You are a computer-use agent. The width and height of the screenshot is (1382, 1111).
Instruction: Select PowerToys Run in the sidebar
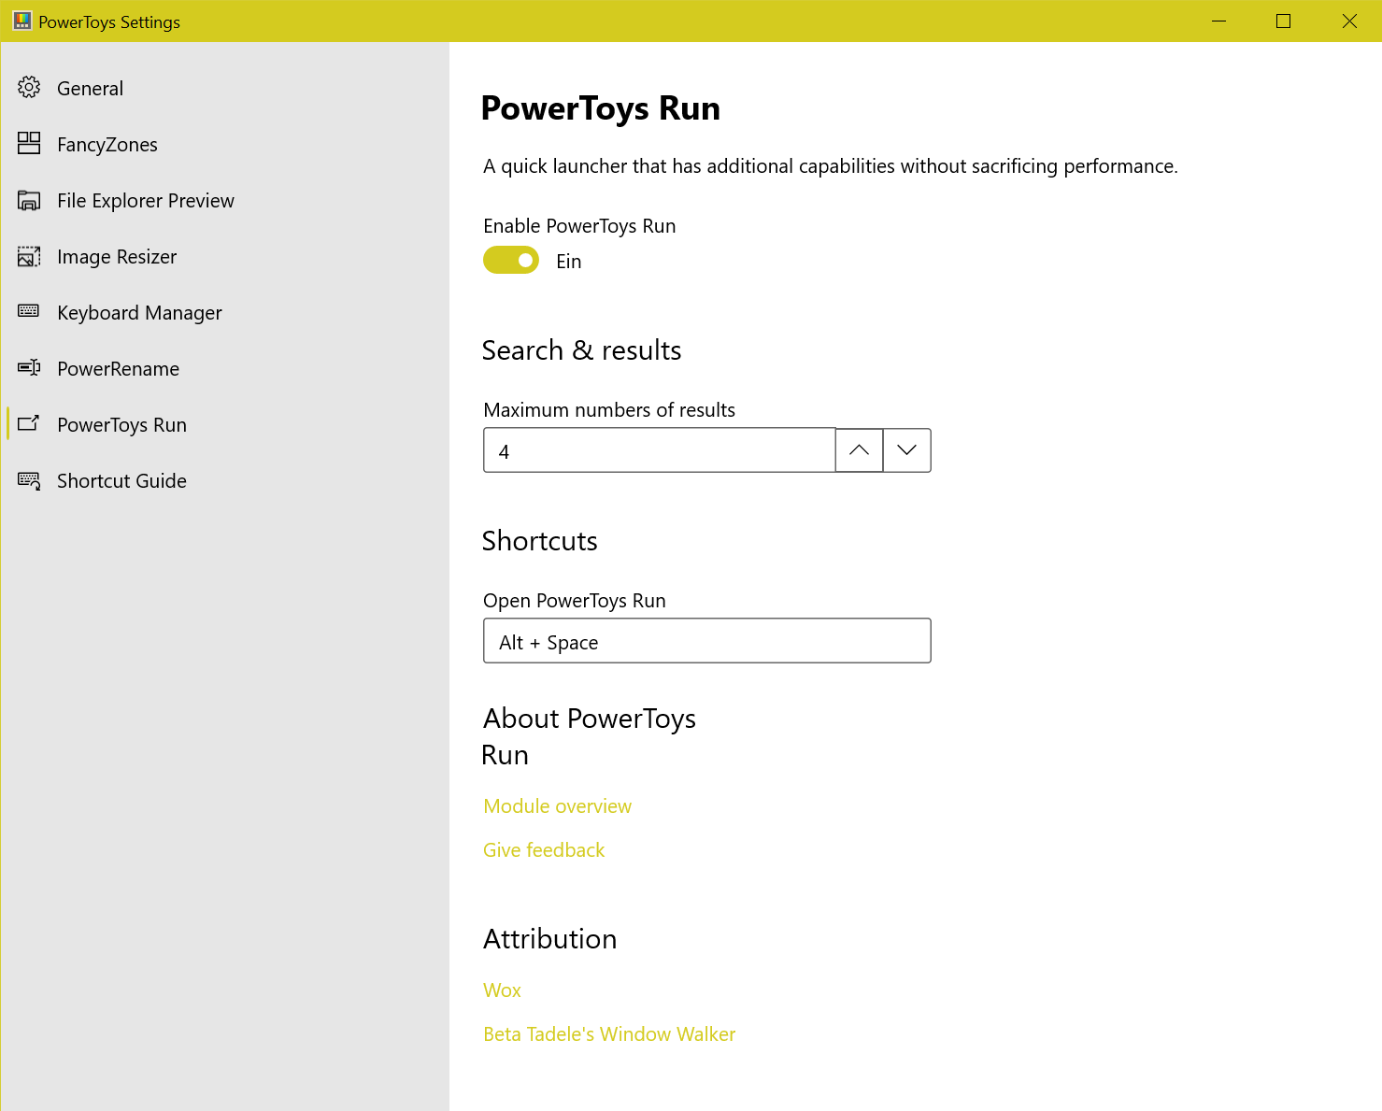click(225, 424)
